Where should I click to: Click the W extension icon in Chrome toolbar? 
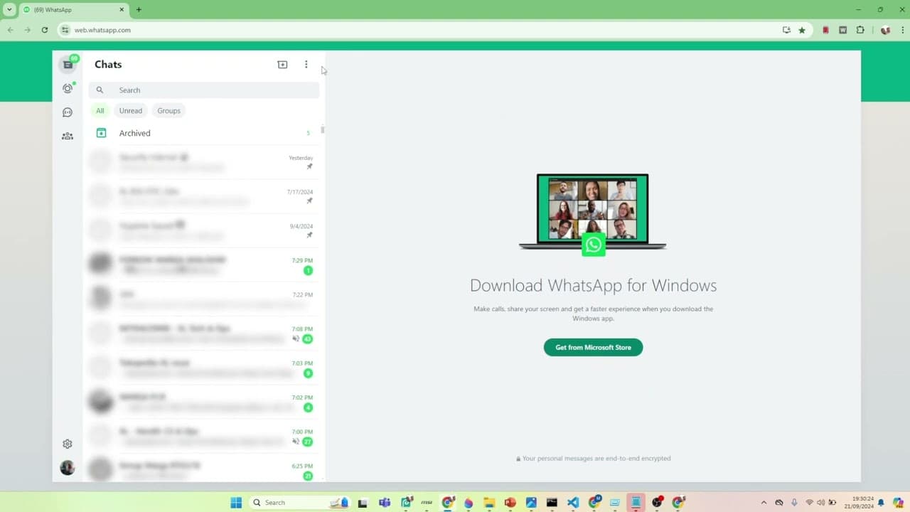[x=842, y=30]
